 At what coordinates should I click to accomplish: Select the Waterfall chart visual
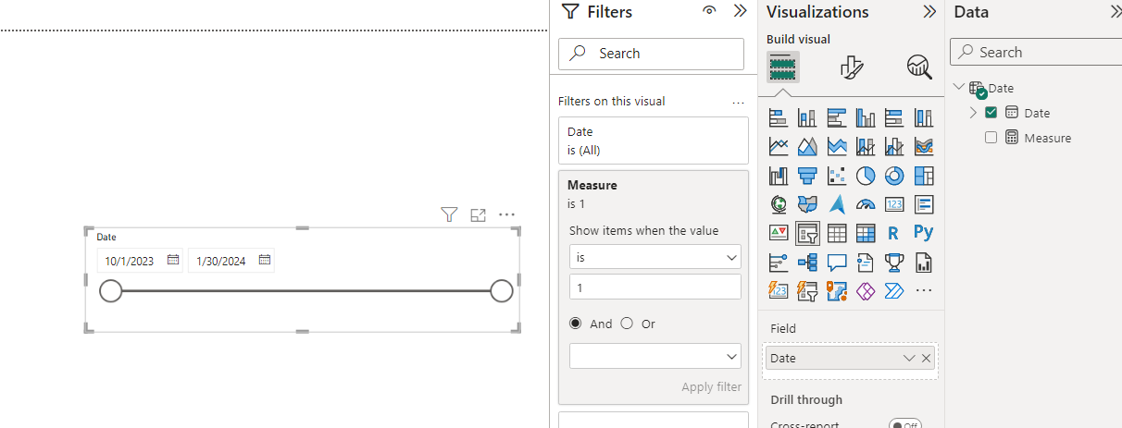[x=779, y=176]
